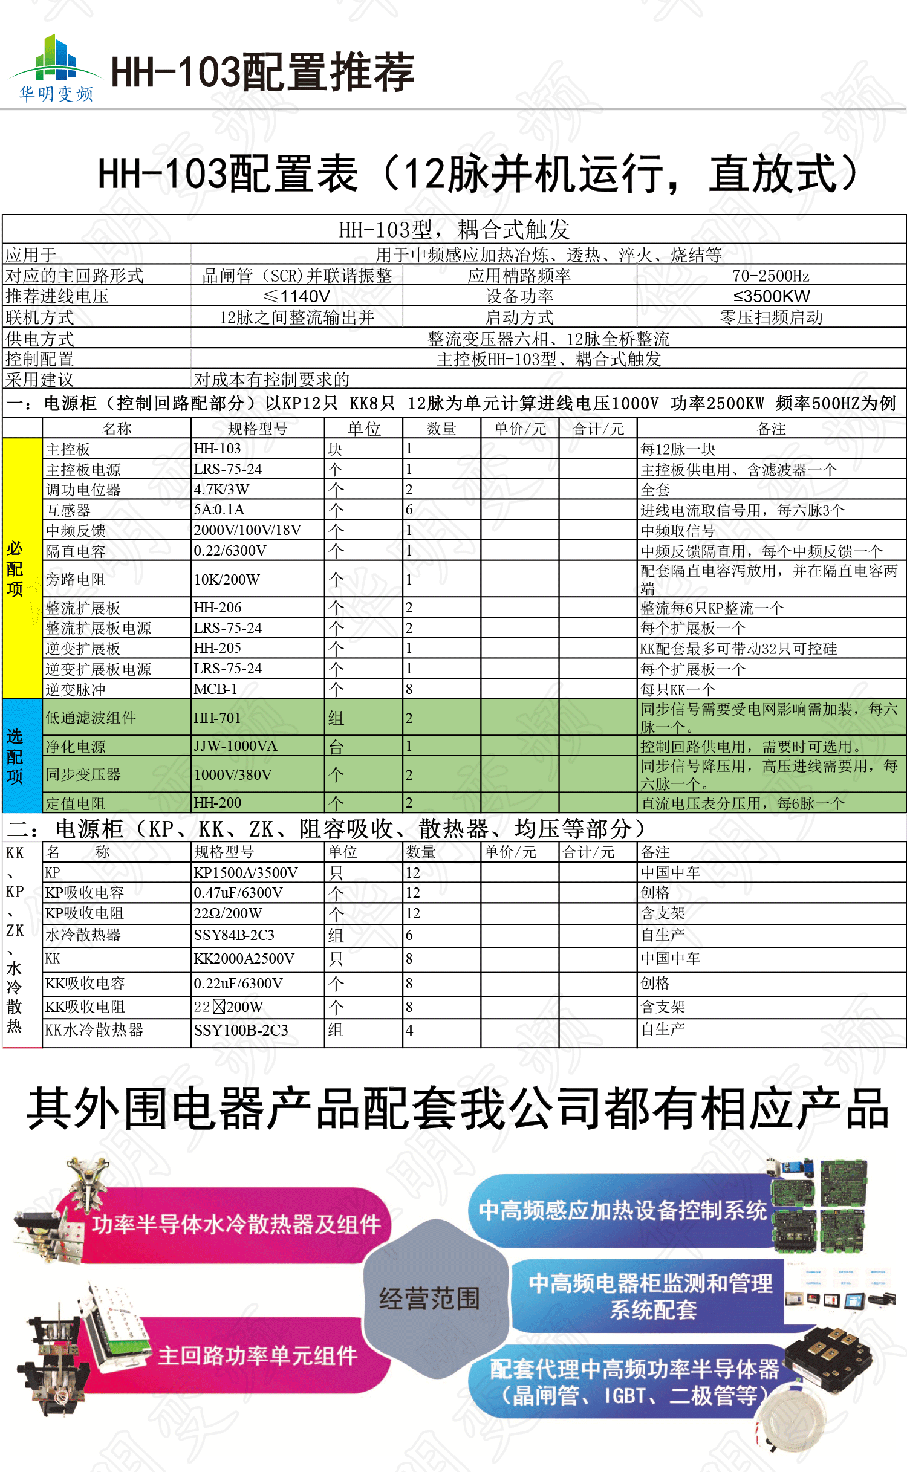907x1472 pixels.
Task: Click the 零压扫频启动 cell
Action: coord(771,317)
